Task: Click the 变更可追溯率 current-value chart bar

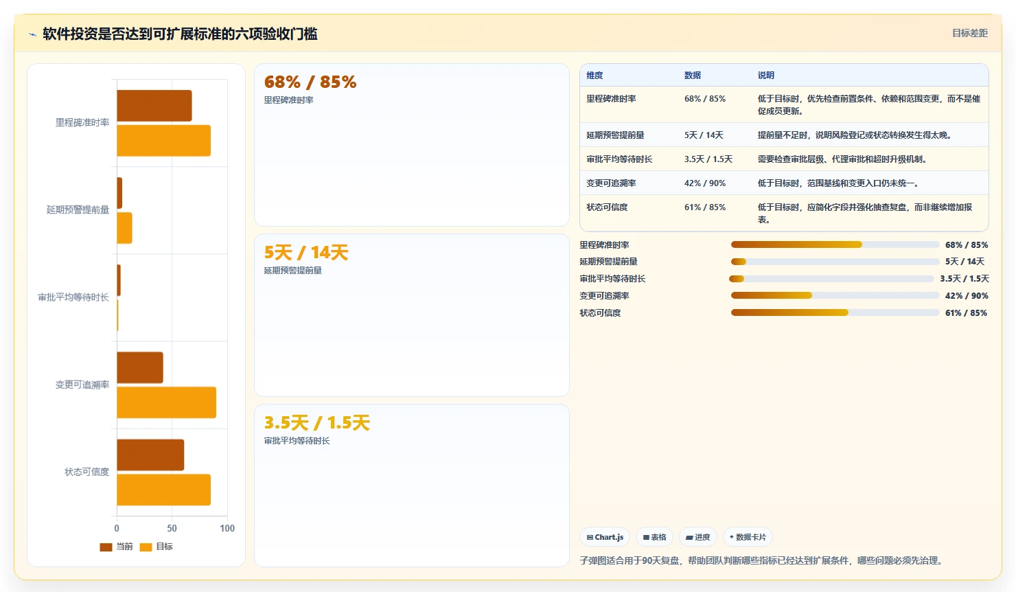Action: click(140, 368)
